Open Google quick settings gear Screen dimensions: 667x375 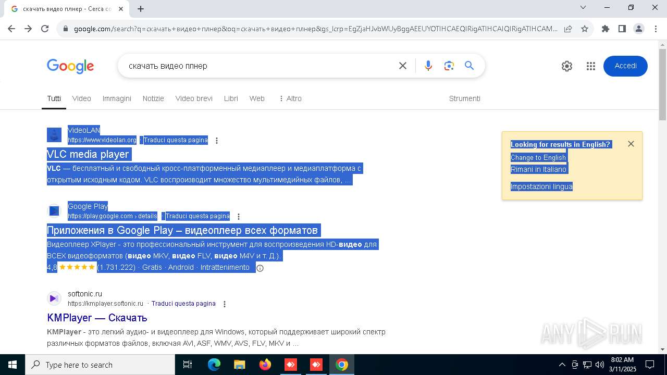[x=567, y=66]
